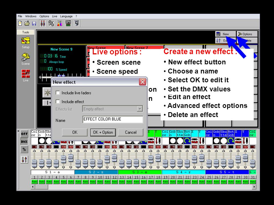Screen dimensions: 274x205
Task: Click the Rot Gob icon of channel 28
Action: click(231, 141)
